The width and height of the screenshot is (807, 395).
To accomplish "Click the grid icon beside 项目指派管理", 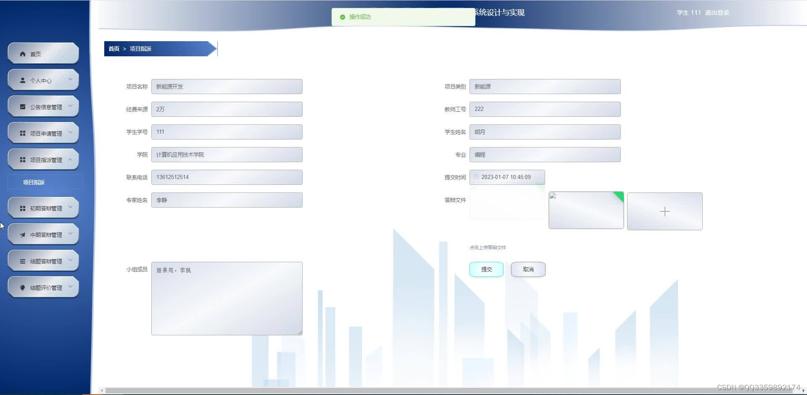I will [23, 160].
